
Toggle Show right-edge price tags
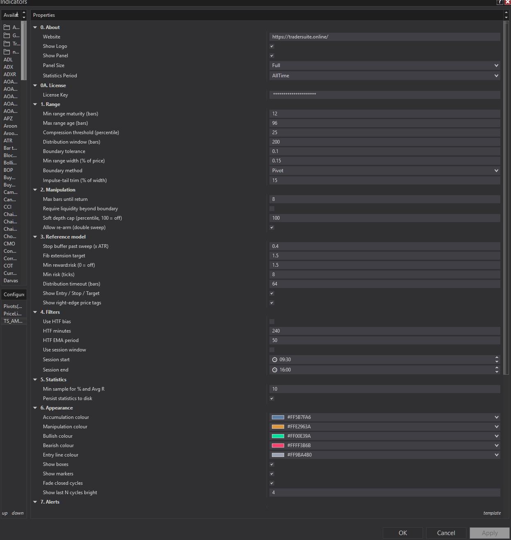272,303
